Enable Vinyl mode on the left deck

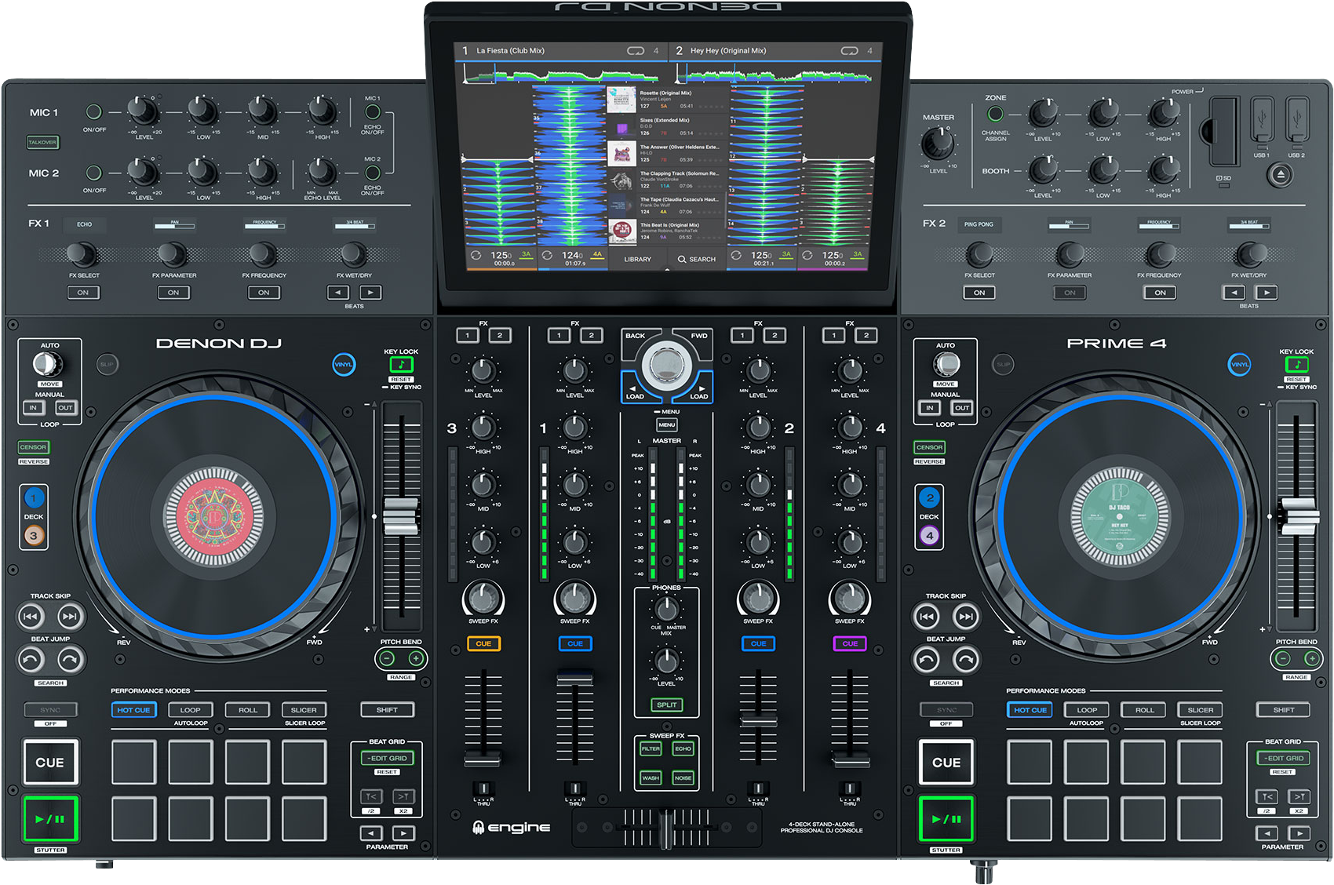pyautogui.click(x=343, y=365)
